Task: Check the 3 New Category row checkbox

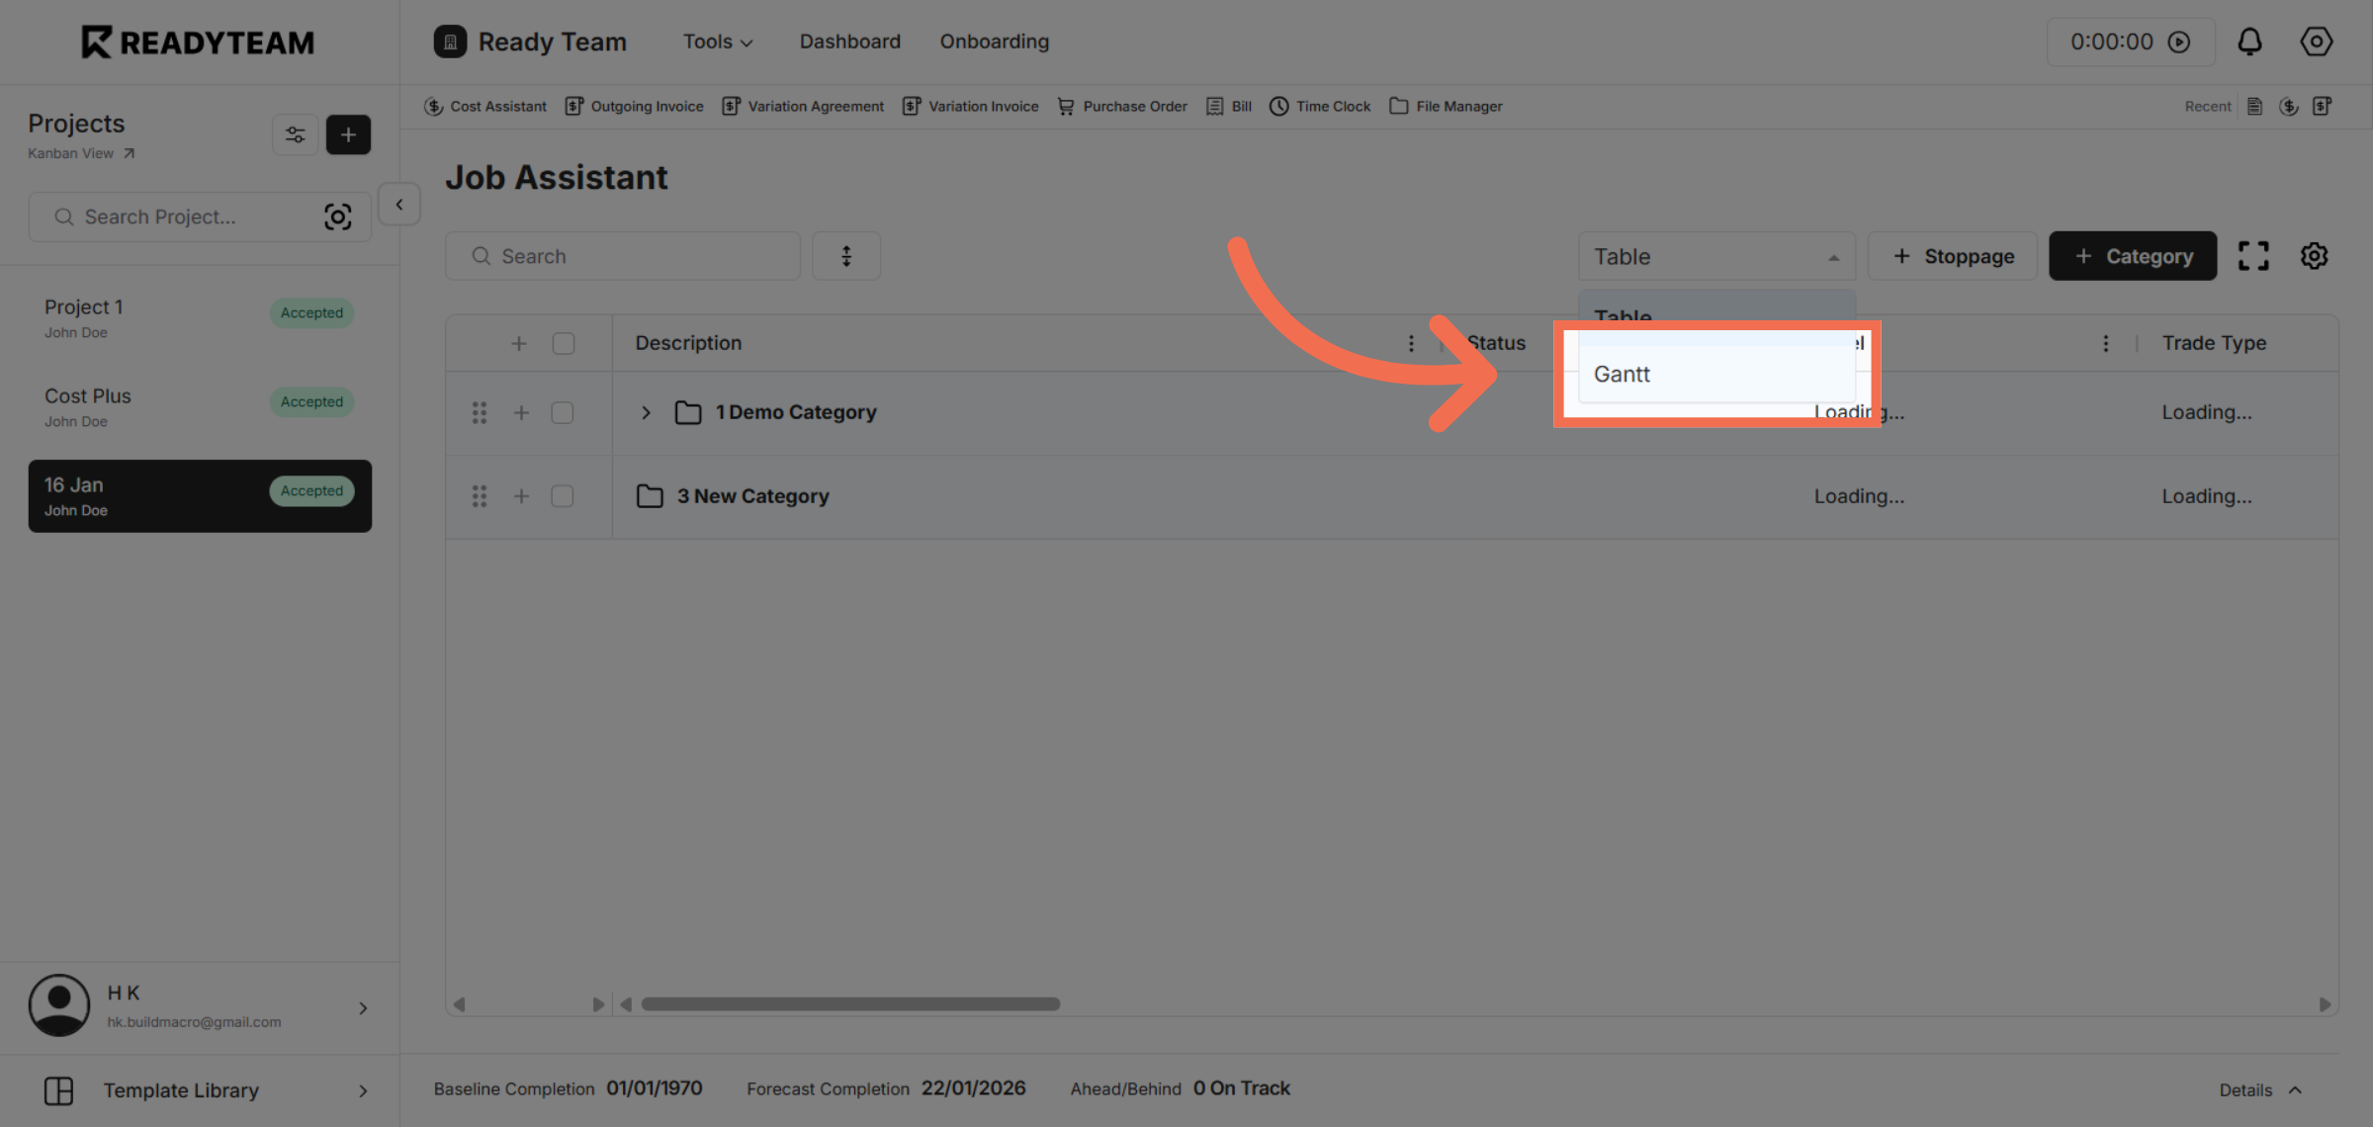Action: [x=563, y=495]
